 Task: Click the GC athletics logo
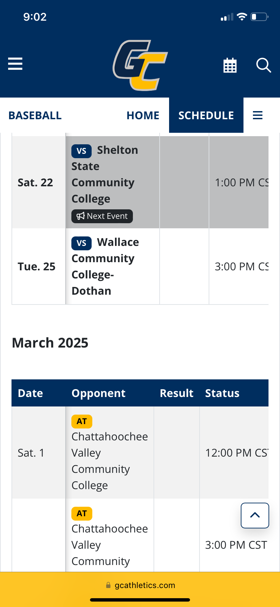click(140, 64)
